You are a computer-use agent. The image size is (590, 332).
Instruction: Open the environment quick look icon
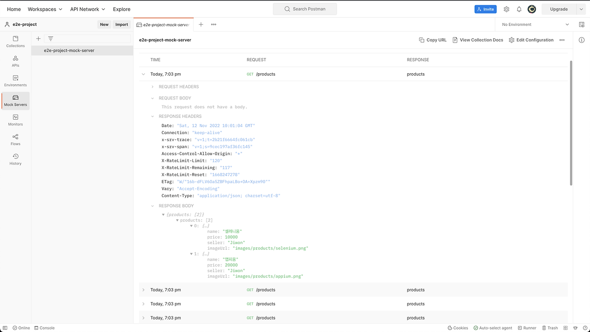[x=582, y=24]
